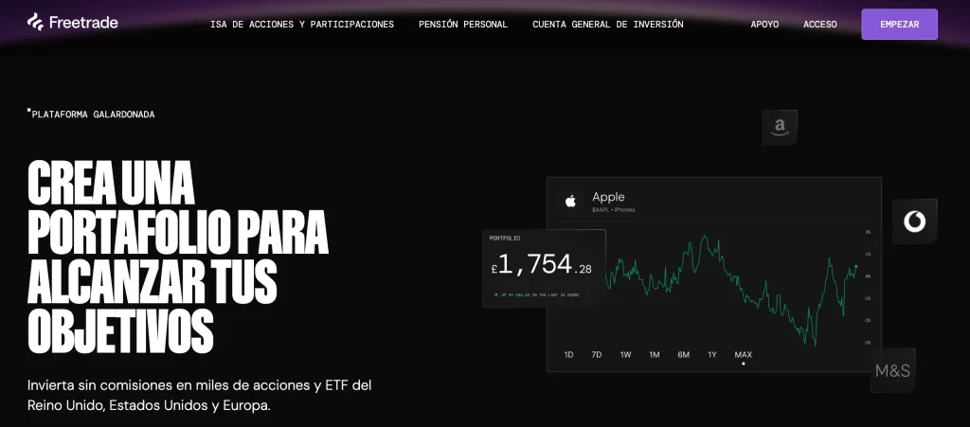Select the 1D chart range
Image resolution: width=970 pixels, height=427 pixels.
[x=568, y=355]
